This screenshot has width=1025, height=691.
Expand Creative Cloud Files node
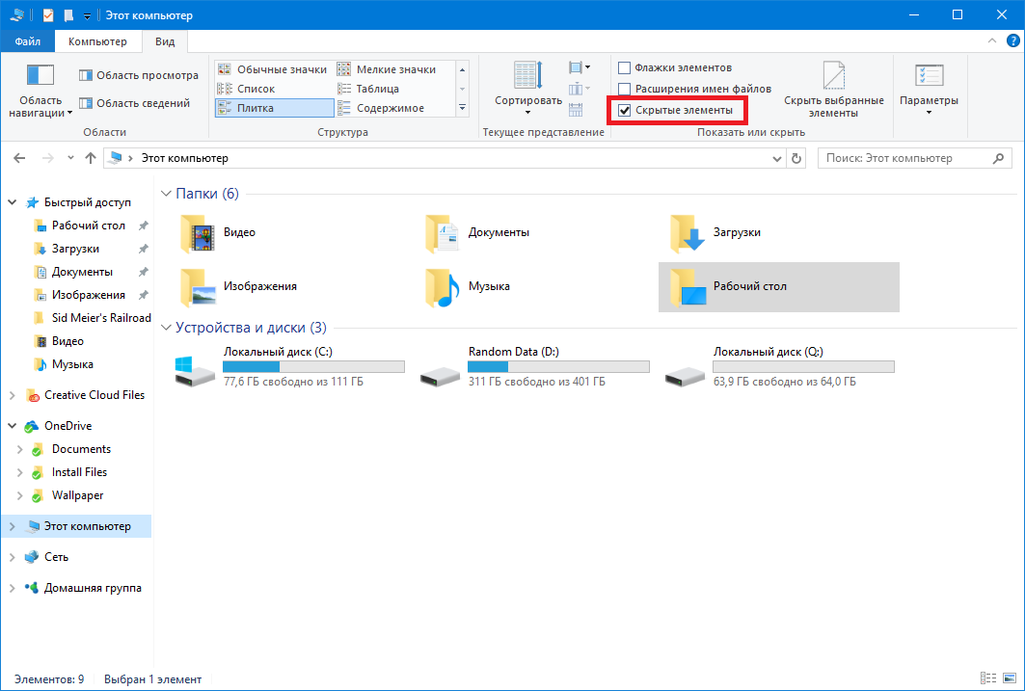[12, 395]
